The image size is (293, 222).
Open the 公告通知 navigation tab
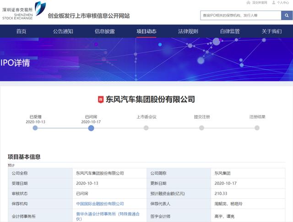point(63,32)
